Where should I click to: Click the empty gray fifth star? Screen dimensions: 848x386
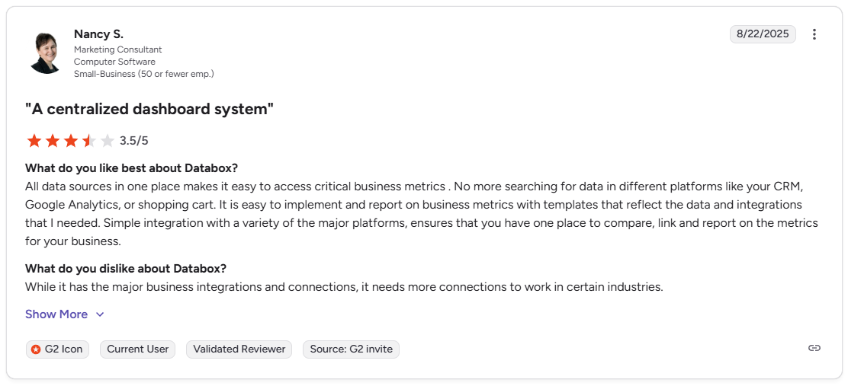108,141
